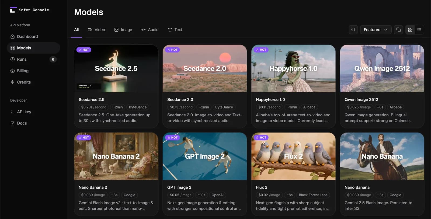This screenshot has height=219, width=431.
Task: Click HOT badge on Happyhorse 1.0 card
Action: [x=261, y=50]
